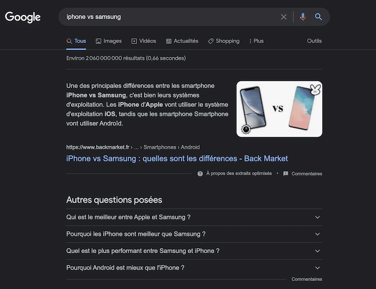This screenshot has height=289, width=376.
Task: Switch to the Vidéos tab
Action: [x=143, y=41]
